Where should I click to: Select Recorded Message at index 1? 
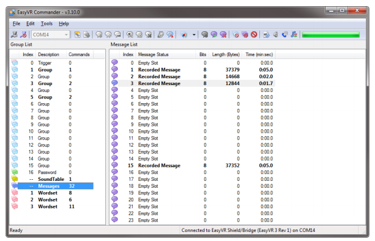pos(193,70)
